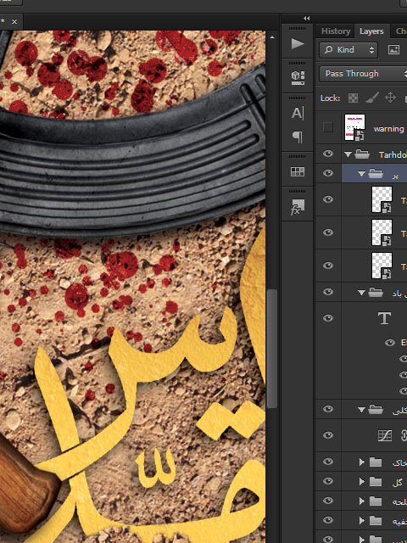407x543 pixels.
Task: Expand the فیه group
Action: tap(362, 520)
